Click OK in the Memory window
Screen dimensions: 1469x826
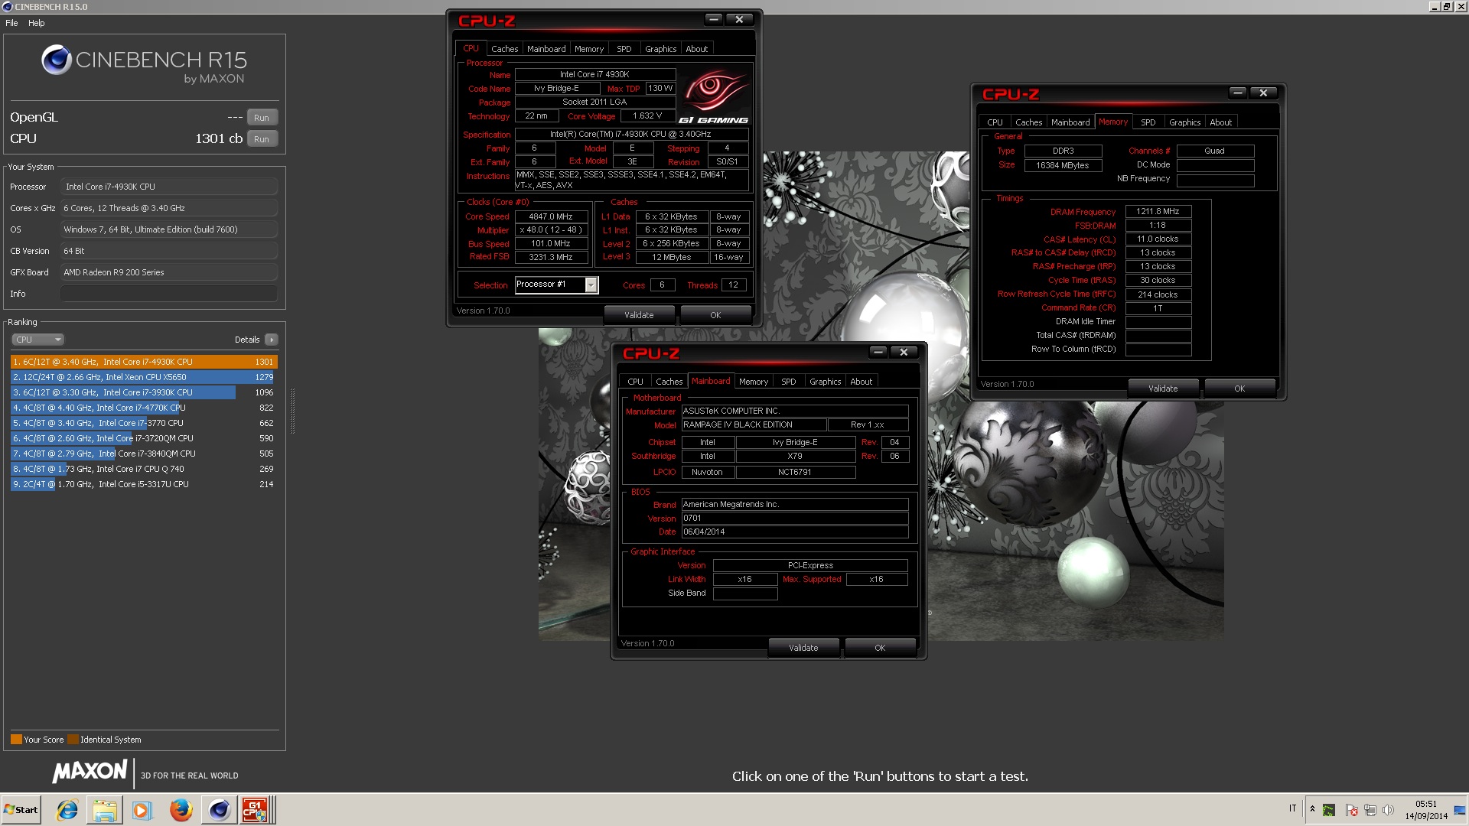tap(1239, 389)
